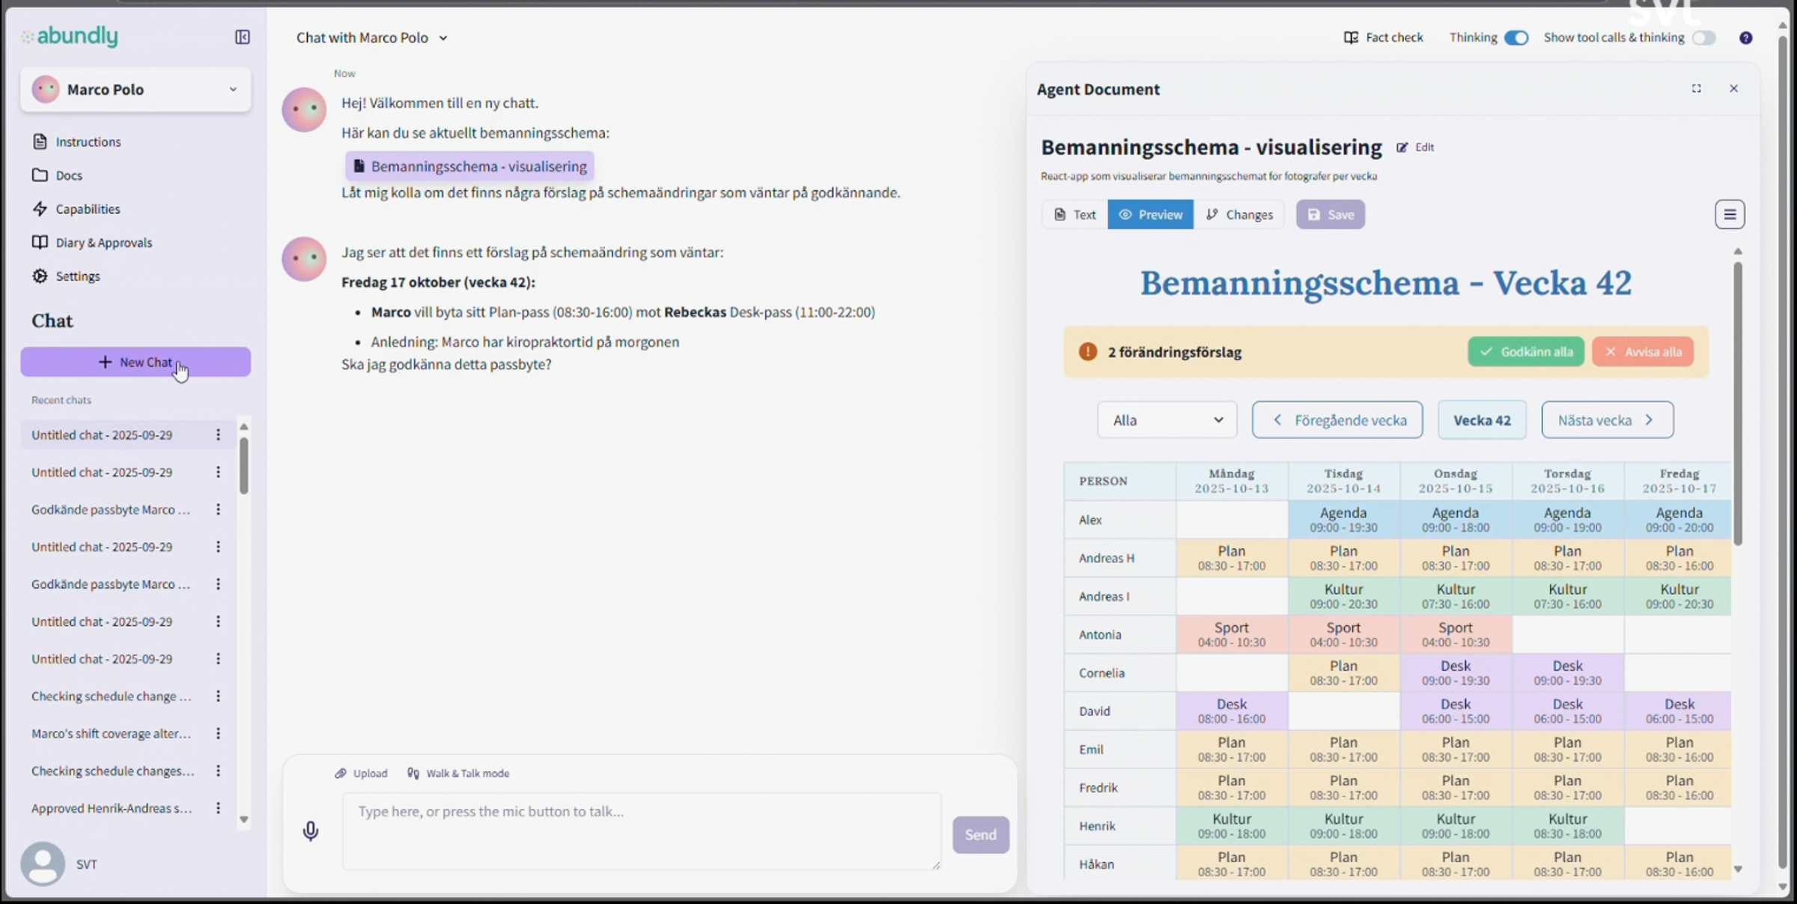Viewport: 1797px width, 904px height.
Task: Collapse the sidebar with panel icon
Action: click(x=242, y=37)
